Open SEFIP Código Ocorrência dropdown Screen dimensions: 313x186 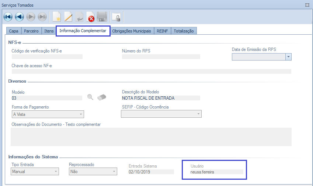(x=198, y=114)
